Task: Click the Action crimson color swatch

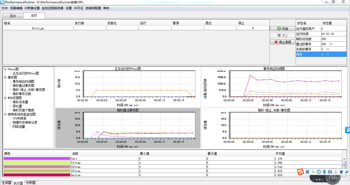Action: (37, 175)
